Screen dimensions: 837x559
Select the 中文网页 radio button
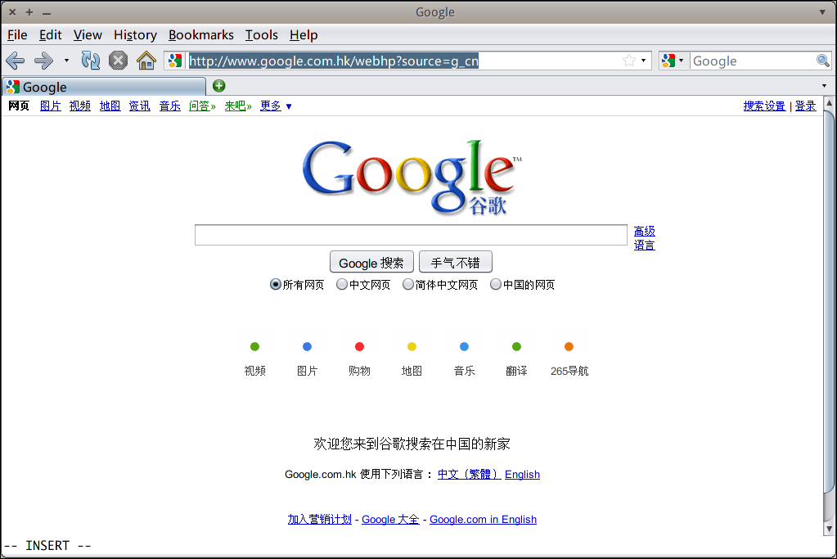click(342, 285)
